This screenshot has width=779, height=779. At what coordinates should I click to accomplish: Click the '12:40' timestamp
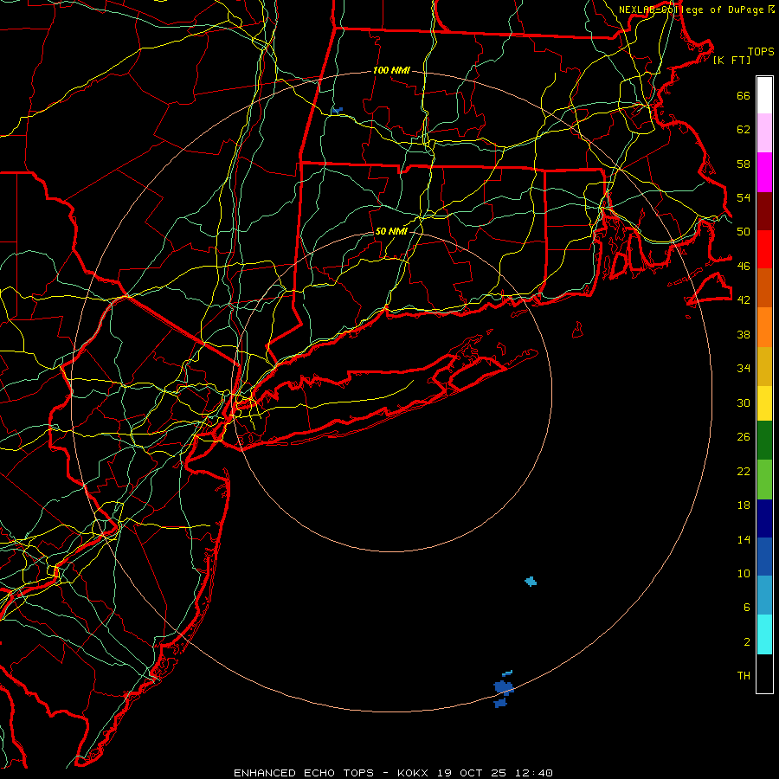coord(534,773)
